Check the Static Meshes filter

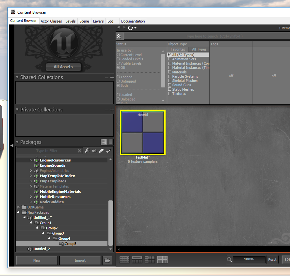pyautogui.click(x=169, y=89)
